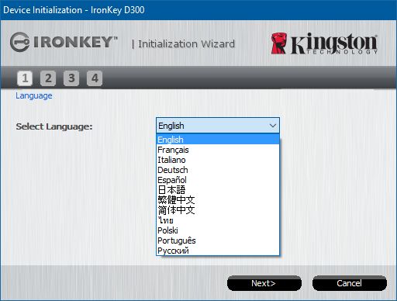Click the Initialization Wizard heading
Viewport: 397px width, 301px height.
point(186,43)
